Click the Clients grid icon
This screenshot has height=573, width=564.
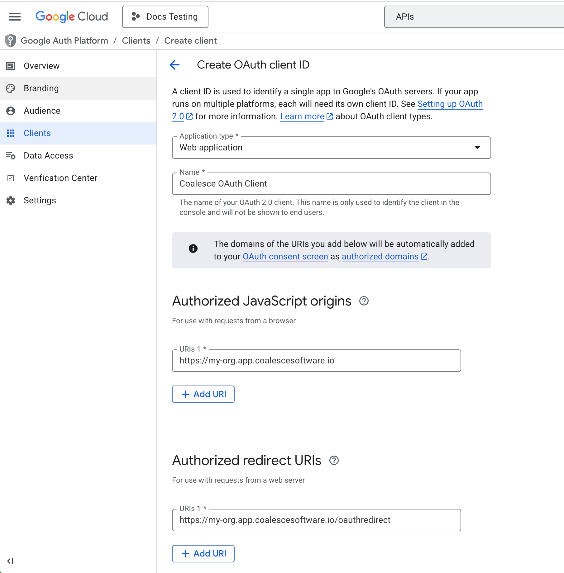click(x=11, y=133)
